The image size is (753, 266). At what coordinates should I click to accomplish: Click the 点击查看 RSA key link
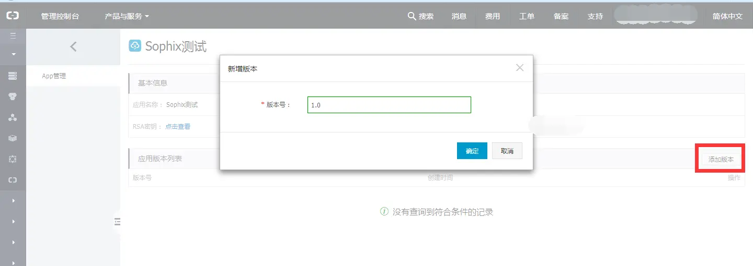(x=178, y=126)
